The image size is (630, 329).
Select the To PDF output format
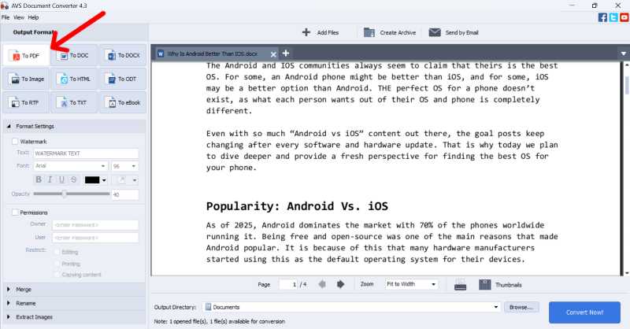26,56
